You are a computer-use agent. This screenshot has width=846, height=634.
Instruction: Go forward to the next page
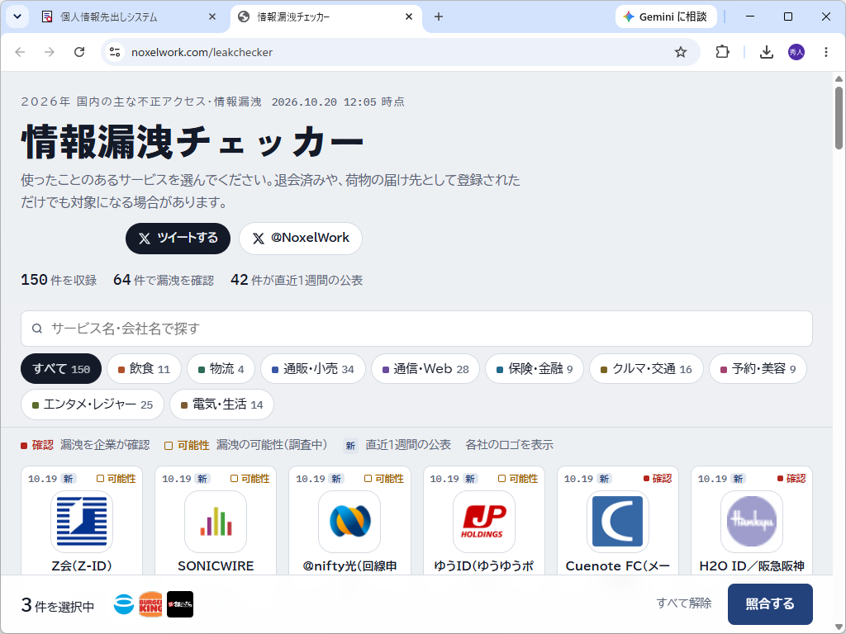tap(49, 52)
